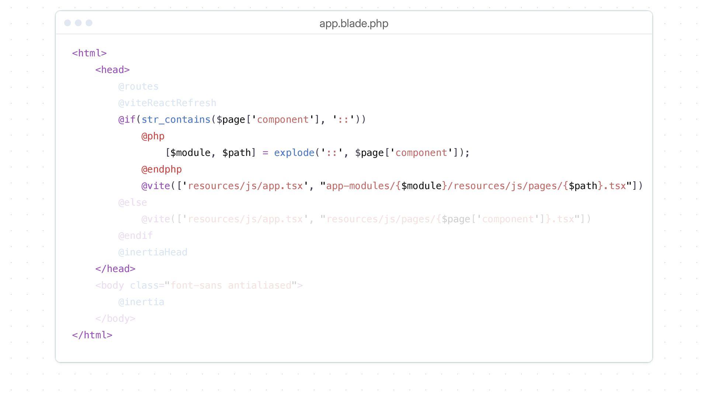Click the closing head tag
The height and width of the screenshot is (398, 708).
(x=115, y=269)
